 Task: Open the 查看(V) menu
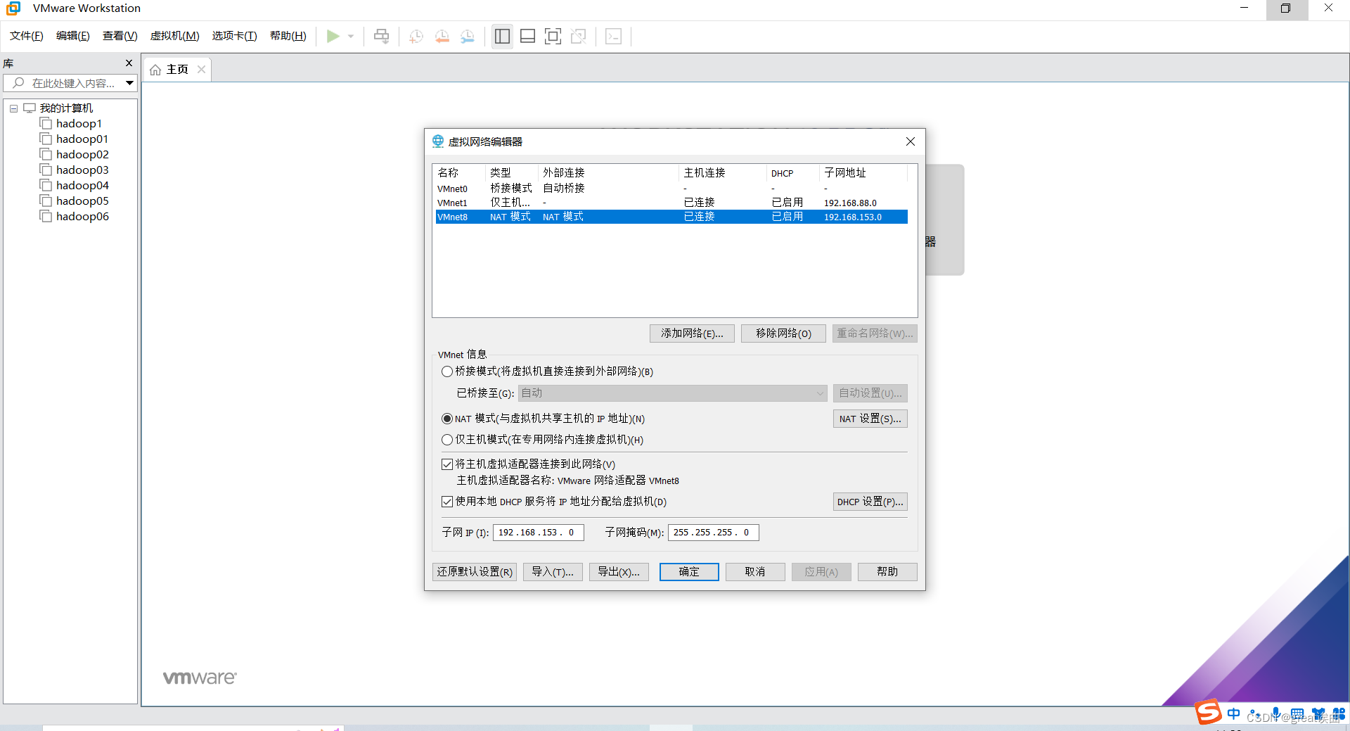[x=120, y=36]
